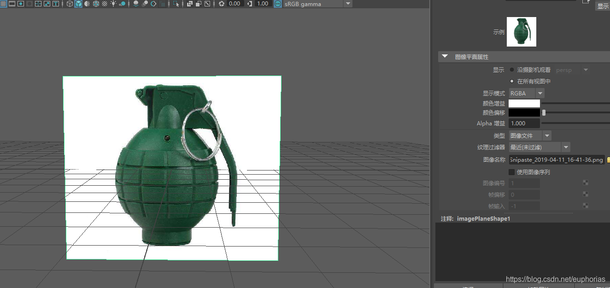Edit the exposure value 0.00 field
The height and width of the screenshot is (288, 610).
[235, 4]
